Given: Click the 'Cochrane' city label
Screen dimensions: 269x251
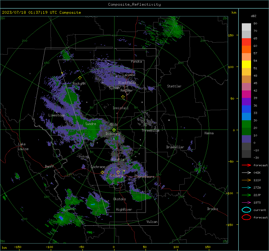Looking at the screenshot, I should [x=98, y=167].
